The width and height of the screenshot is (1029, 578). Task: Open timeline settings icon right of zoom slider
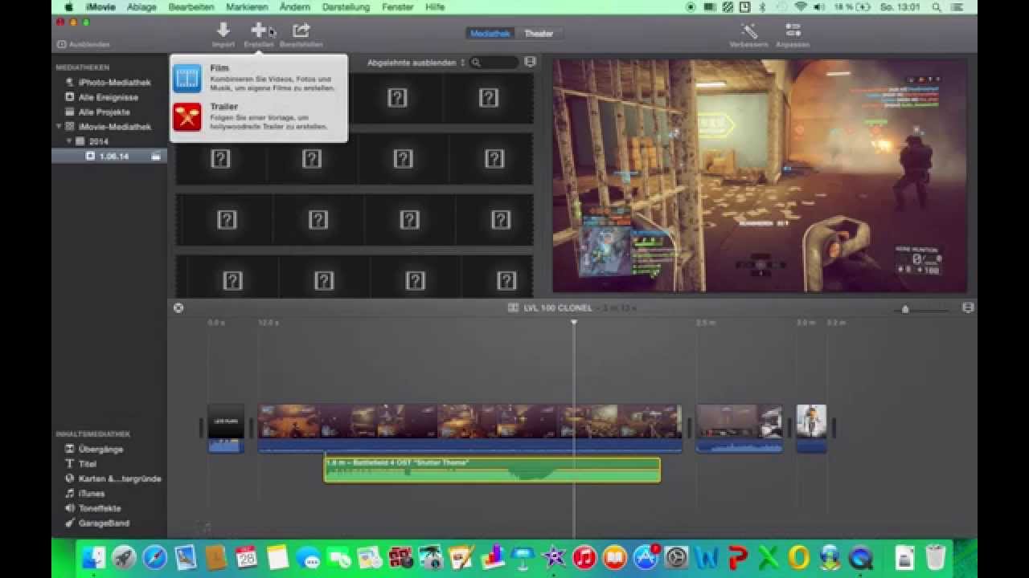tap(968, 307)
